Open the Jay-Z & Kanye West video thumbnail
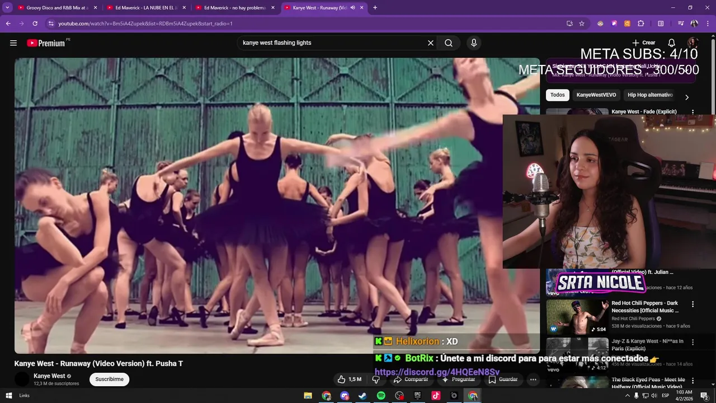This screenshot has width=716, height=403. pyautogui.click(x=577, y=355)
